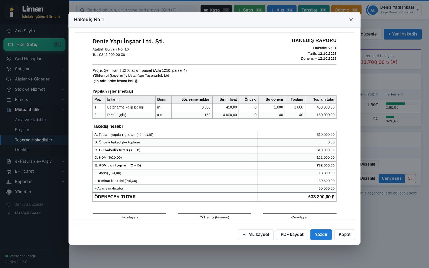
Task: Select Taşeron Hakedişleri menu item
Action: click(x=34, y=140)
